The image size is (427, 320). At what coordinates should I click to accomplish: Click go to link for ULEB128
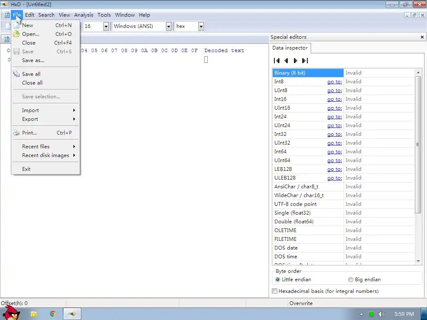coord(334,178)
